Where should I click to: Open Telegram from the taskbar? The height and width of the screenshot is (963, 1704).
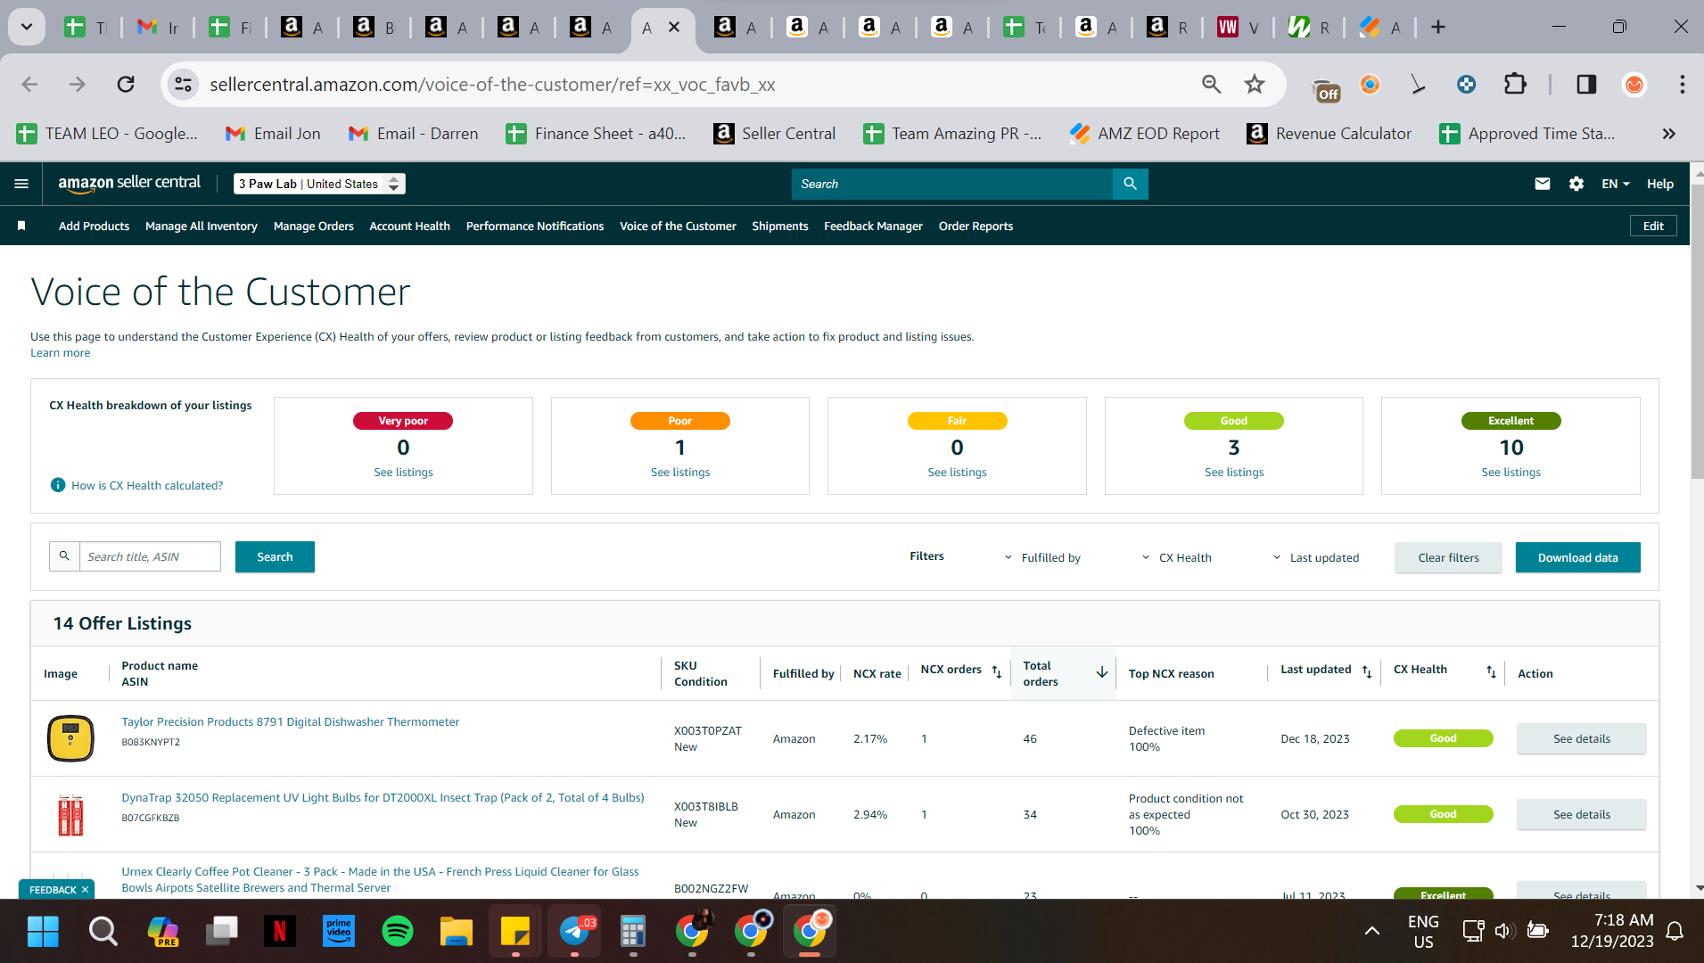click(x=574, y=931)
